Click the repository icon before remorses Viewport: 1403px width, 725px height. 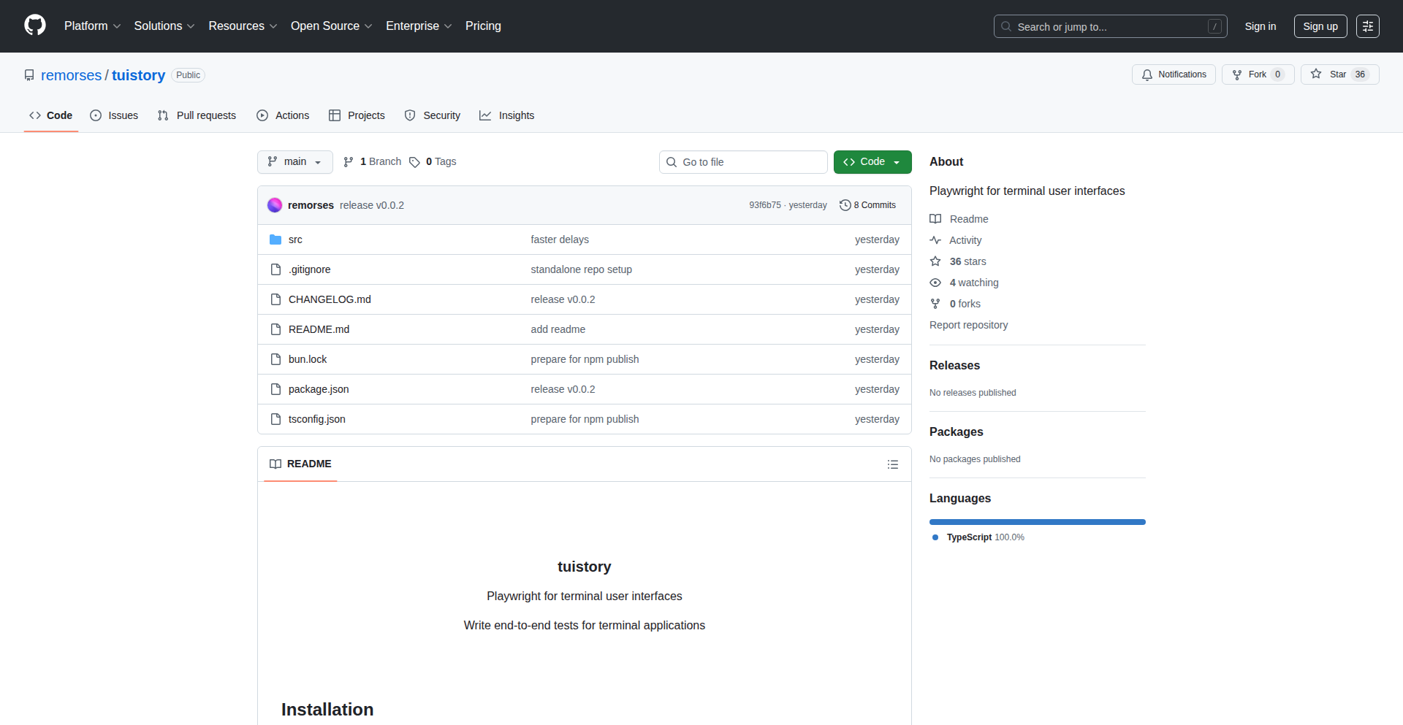[x=29, y=75]
